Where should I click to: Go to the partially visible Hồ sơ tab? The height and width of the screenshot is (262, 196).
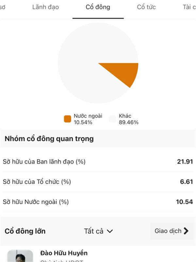(3, 7)
